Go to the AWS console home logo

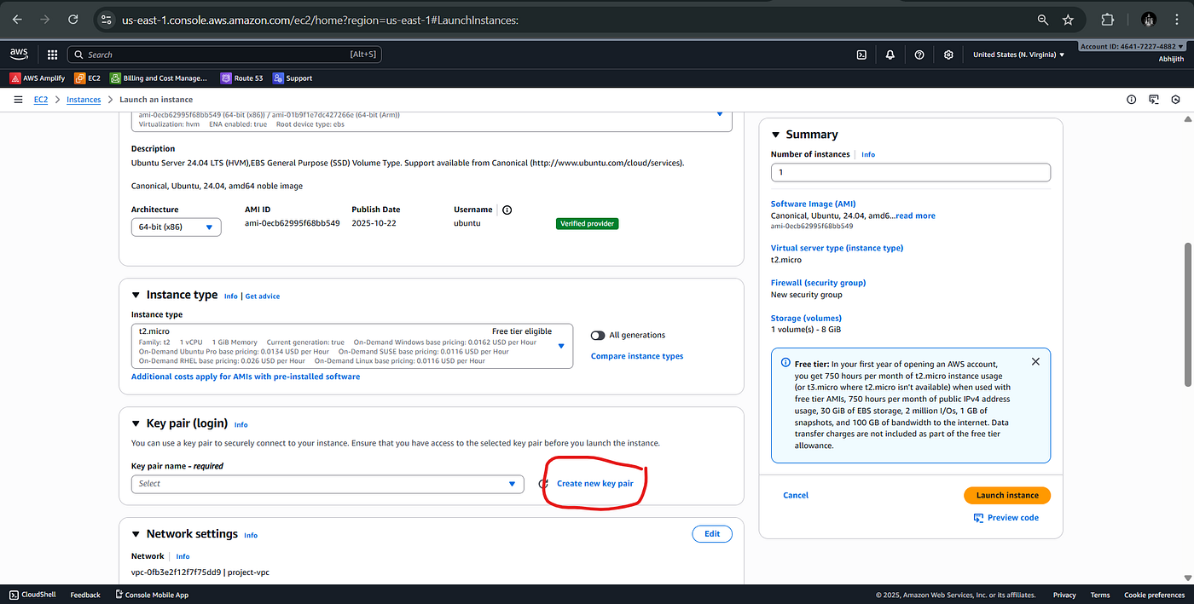[19, 55]
